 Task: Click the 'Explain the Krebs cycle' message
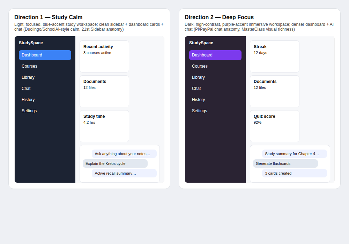coord(115,163)
